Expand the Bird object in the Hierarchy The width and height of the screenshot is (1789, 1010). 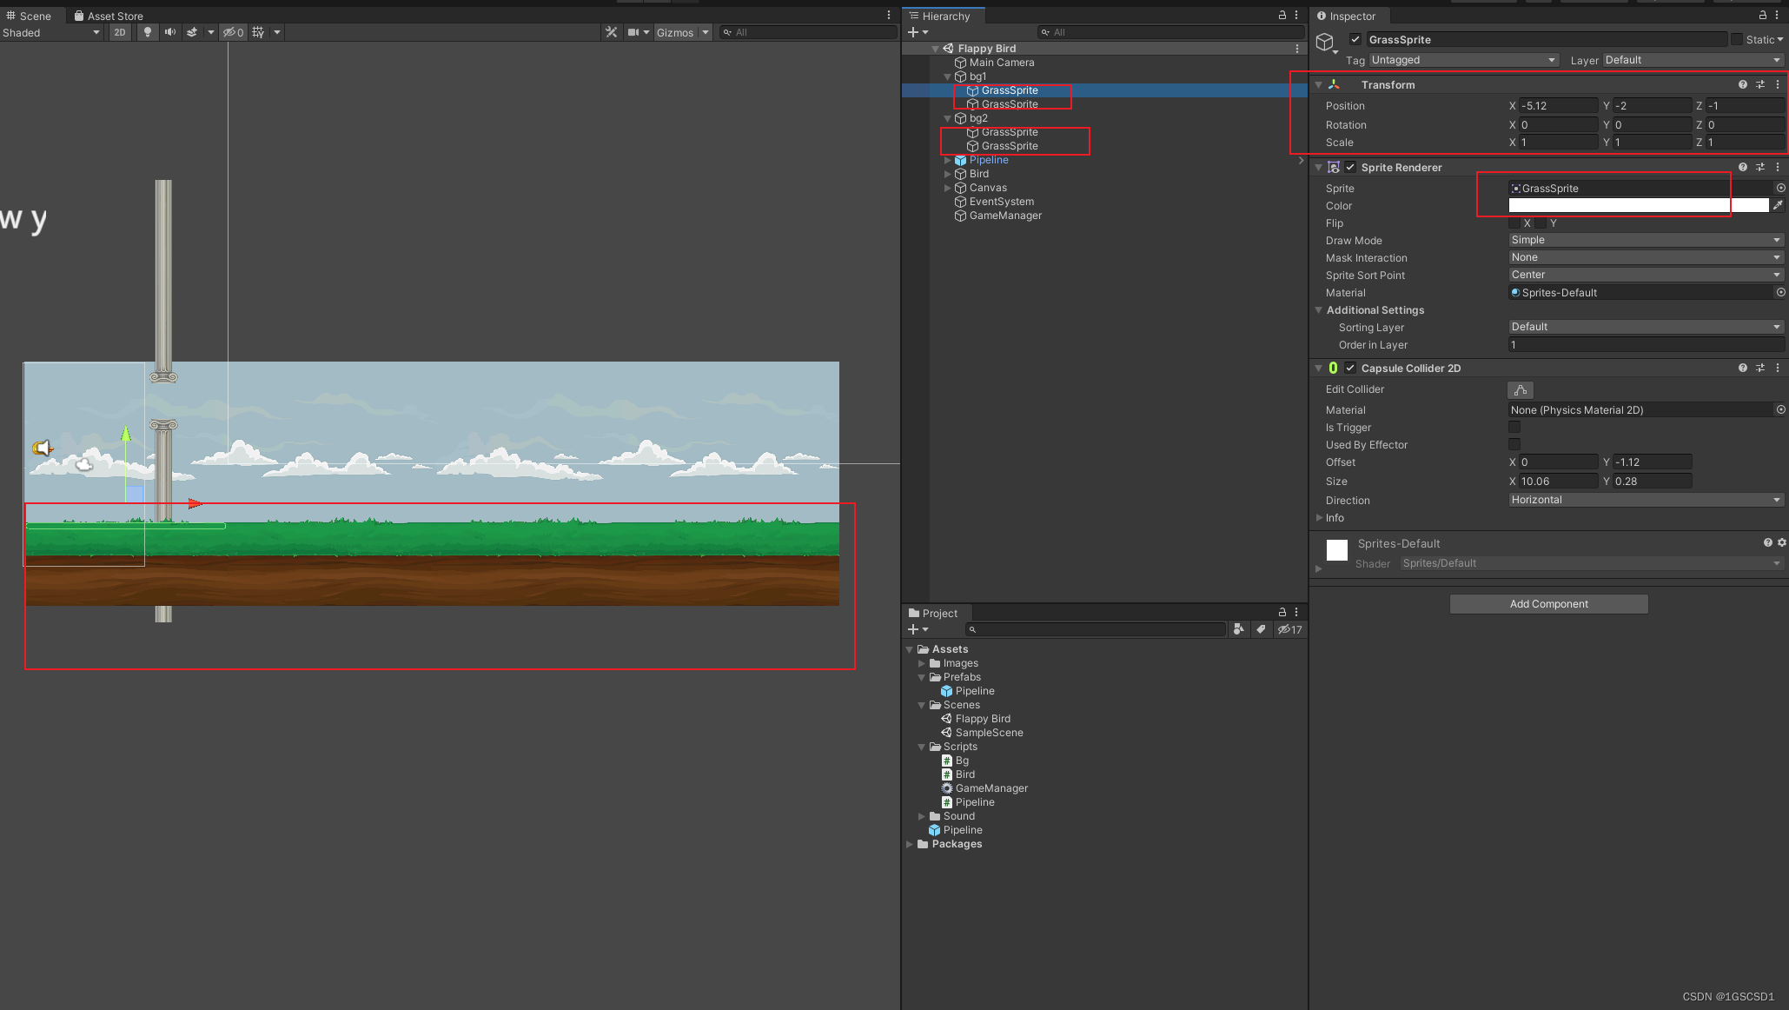point(947,174)
